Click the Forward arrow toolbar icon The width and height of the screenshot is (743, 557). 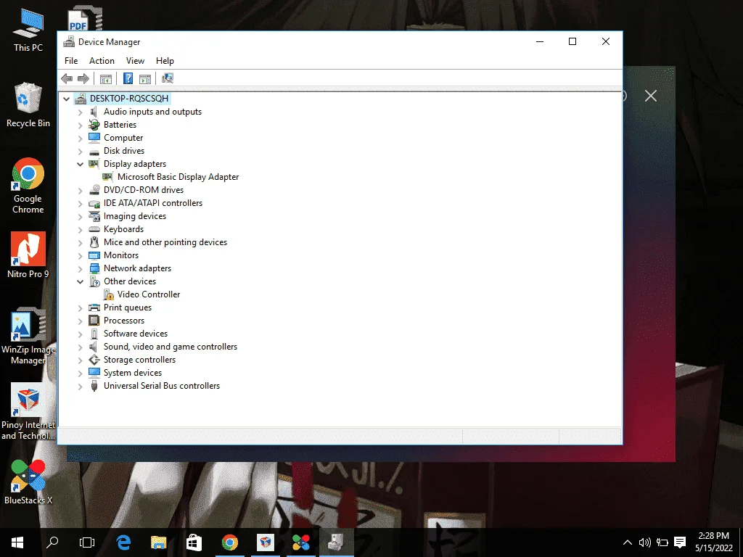83,78
